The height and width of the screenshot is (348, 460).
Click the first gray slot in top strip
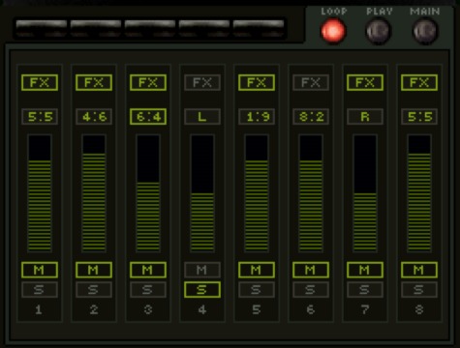pos(42,28)
